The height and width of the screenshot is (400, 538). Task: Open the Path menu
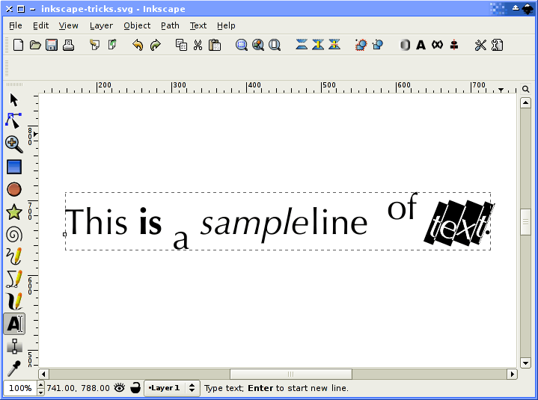pos(170,25)
